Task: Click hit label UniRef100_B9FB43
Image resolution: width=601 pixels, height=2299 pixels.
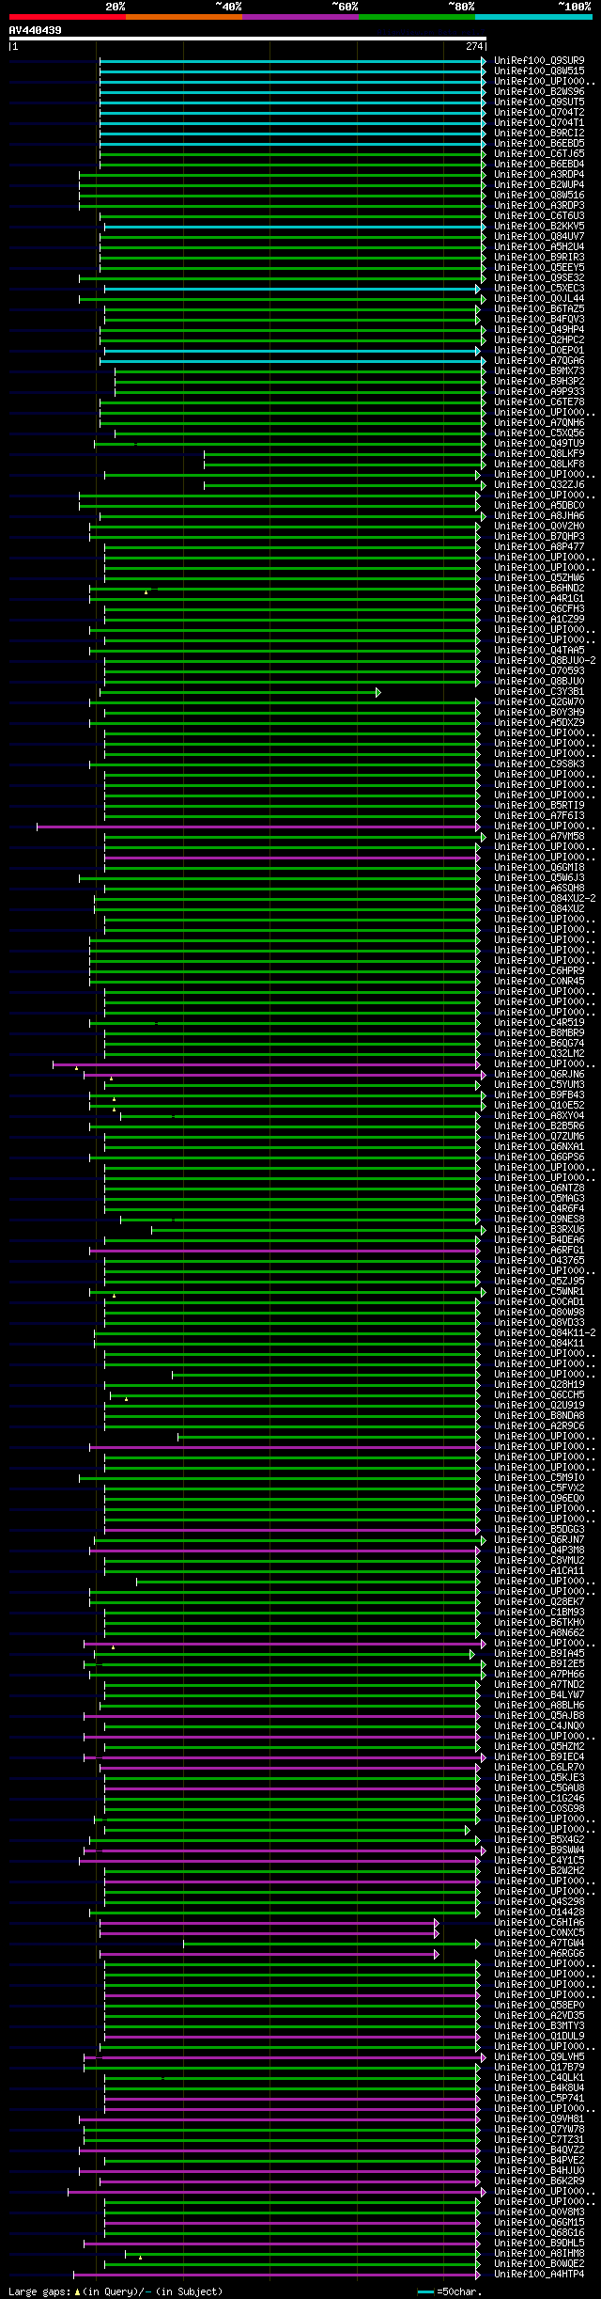Action: pos(539,1095)
